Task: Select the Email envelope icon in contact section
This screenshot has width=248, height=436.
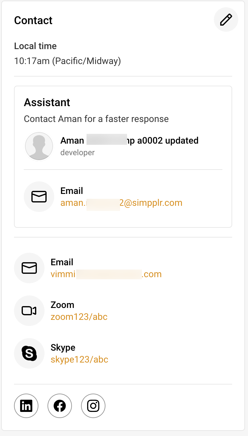Action: [x=29, y=268]
